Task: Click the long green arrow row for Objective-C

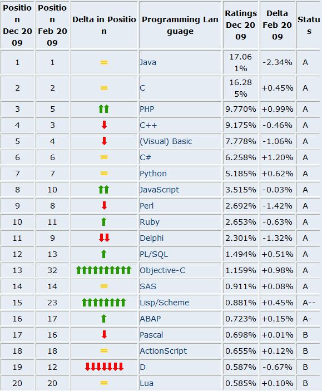Action: point(104,270)
